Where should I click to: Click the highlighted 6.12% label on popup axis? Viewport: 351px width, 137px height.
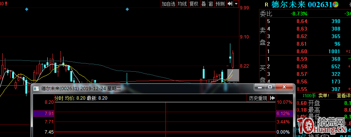pos(284,114)
